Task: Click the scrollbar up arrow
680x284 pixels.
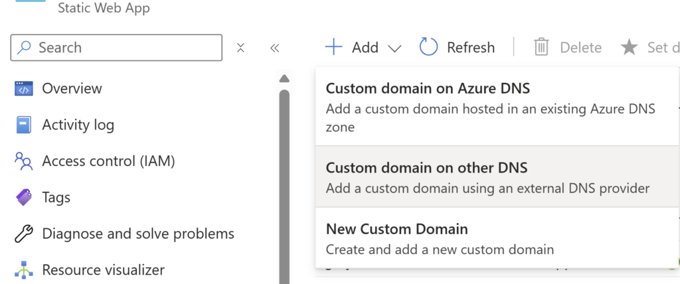Action: 284,79
